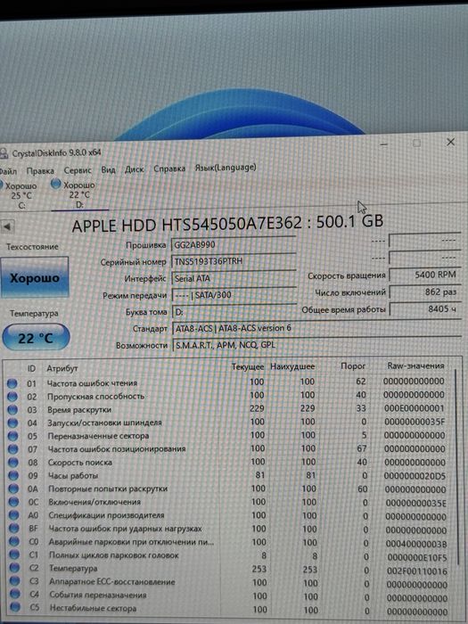Click raw value 0000000020D5
The image size is (468, 624).
pos(415,476)
